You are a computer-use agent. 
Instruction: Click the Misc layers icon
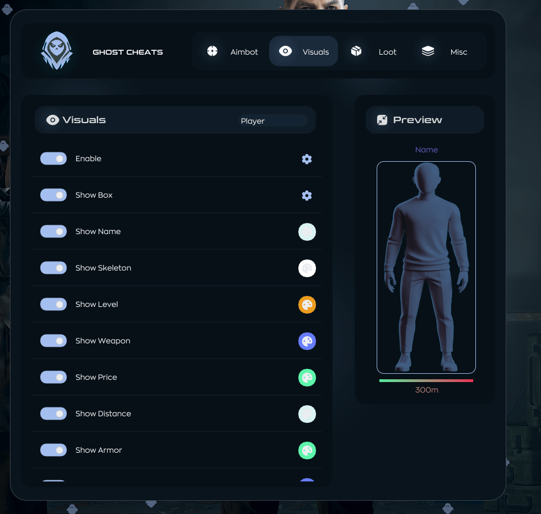click(x=428, y=51)
